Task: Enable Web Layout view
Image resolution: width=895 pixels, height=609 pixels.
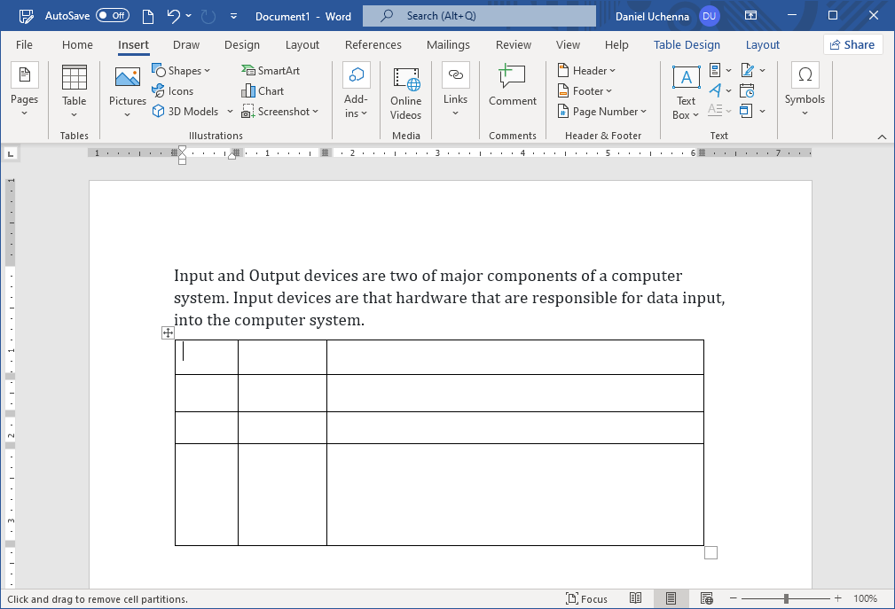Action: (x=706, y=599)
